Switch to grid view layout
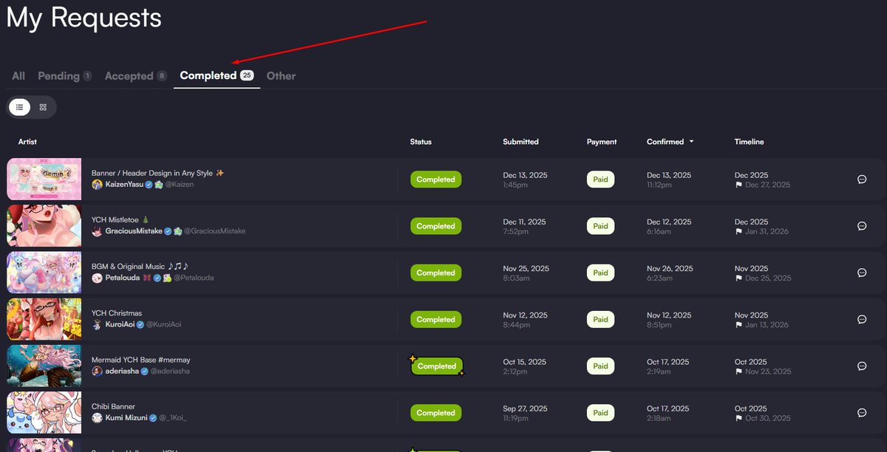The width and height of the screenshot is (887, 452). (43, 107)
